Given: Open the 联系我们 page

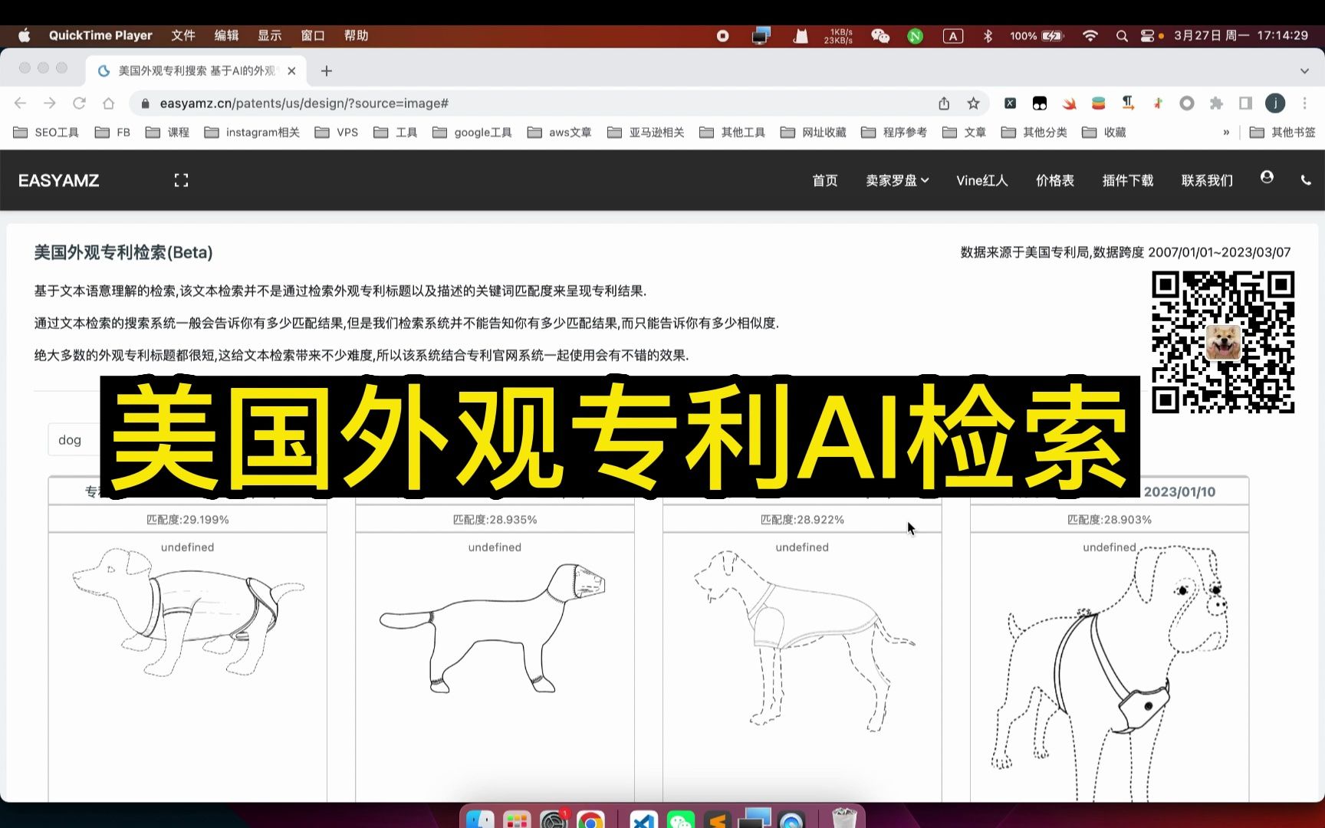Looking at the screenshot, I should tap(1207, 180).
